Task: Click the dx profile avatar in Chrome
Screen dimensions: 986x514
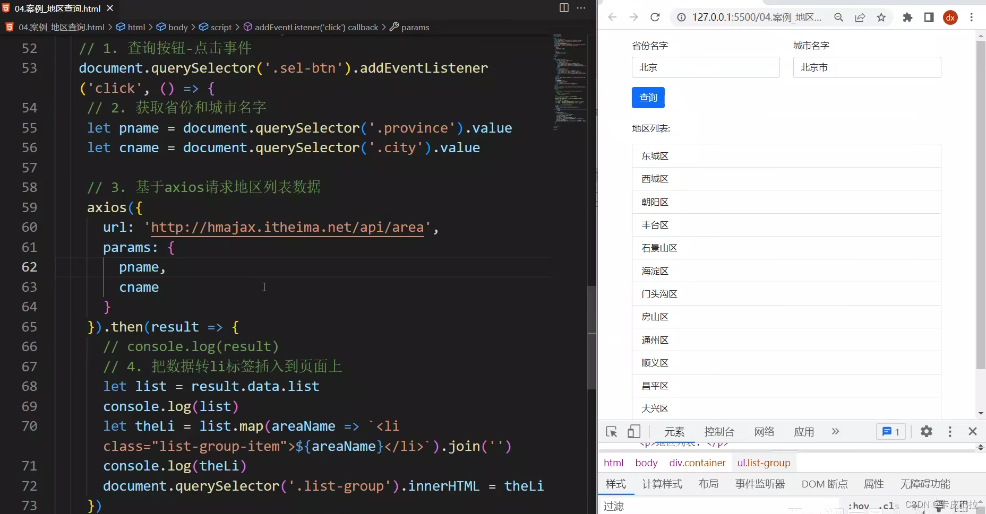Action: pyautogui.click(x=950, y=17)
